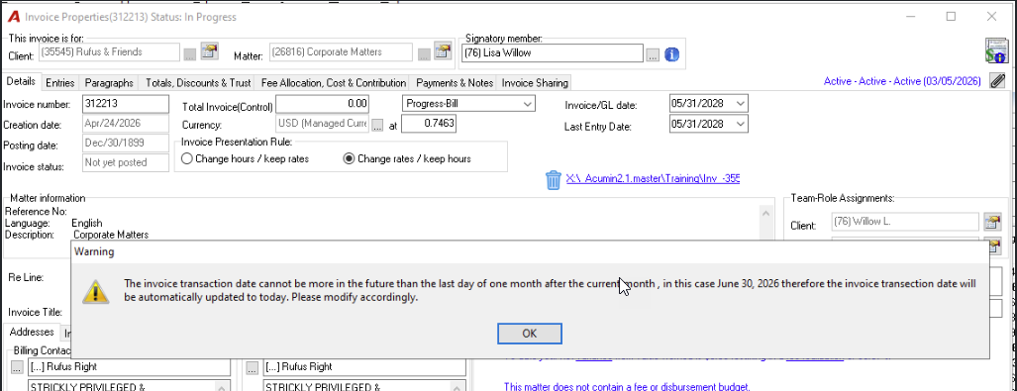Click the warning triangle icon in dialog

pos(95,292)
